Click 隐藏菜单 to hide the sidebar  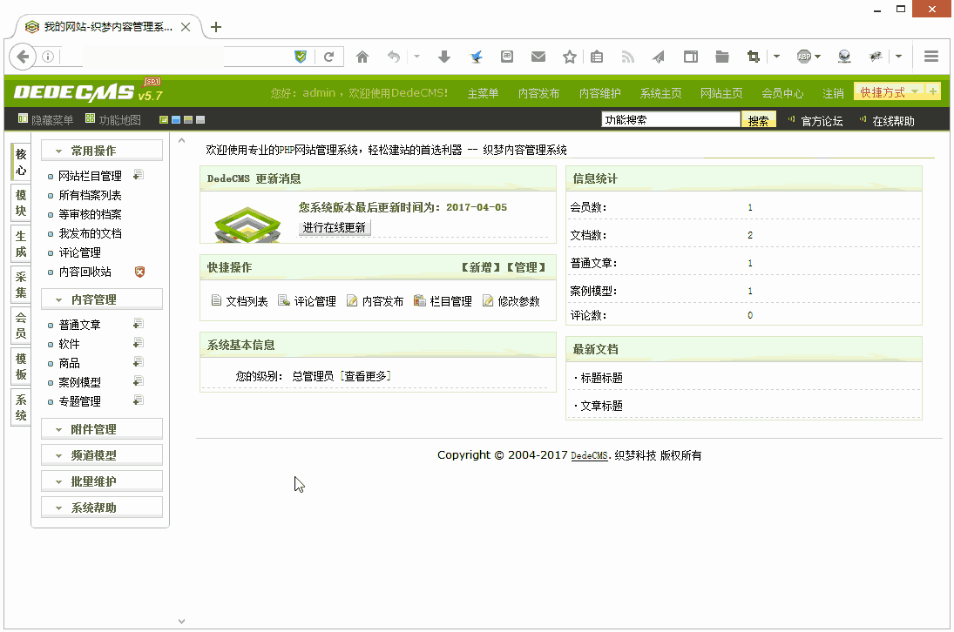click(52, 118)
